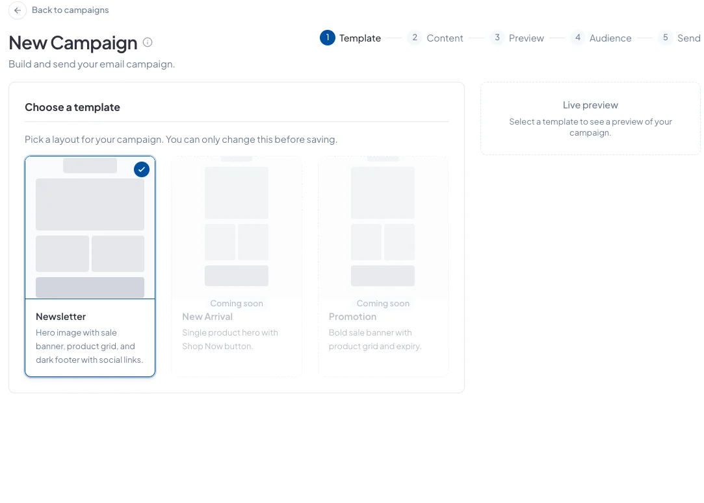Click step 3 number circle
Image resolution: width=704 pixels, height=503 pixels.
point(497,38)
